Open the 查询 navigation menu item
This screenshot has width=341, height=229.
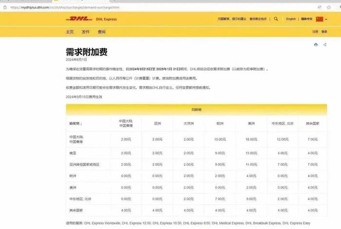coord(101,32)
